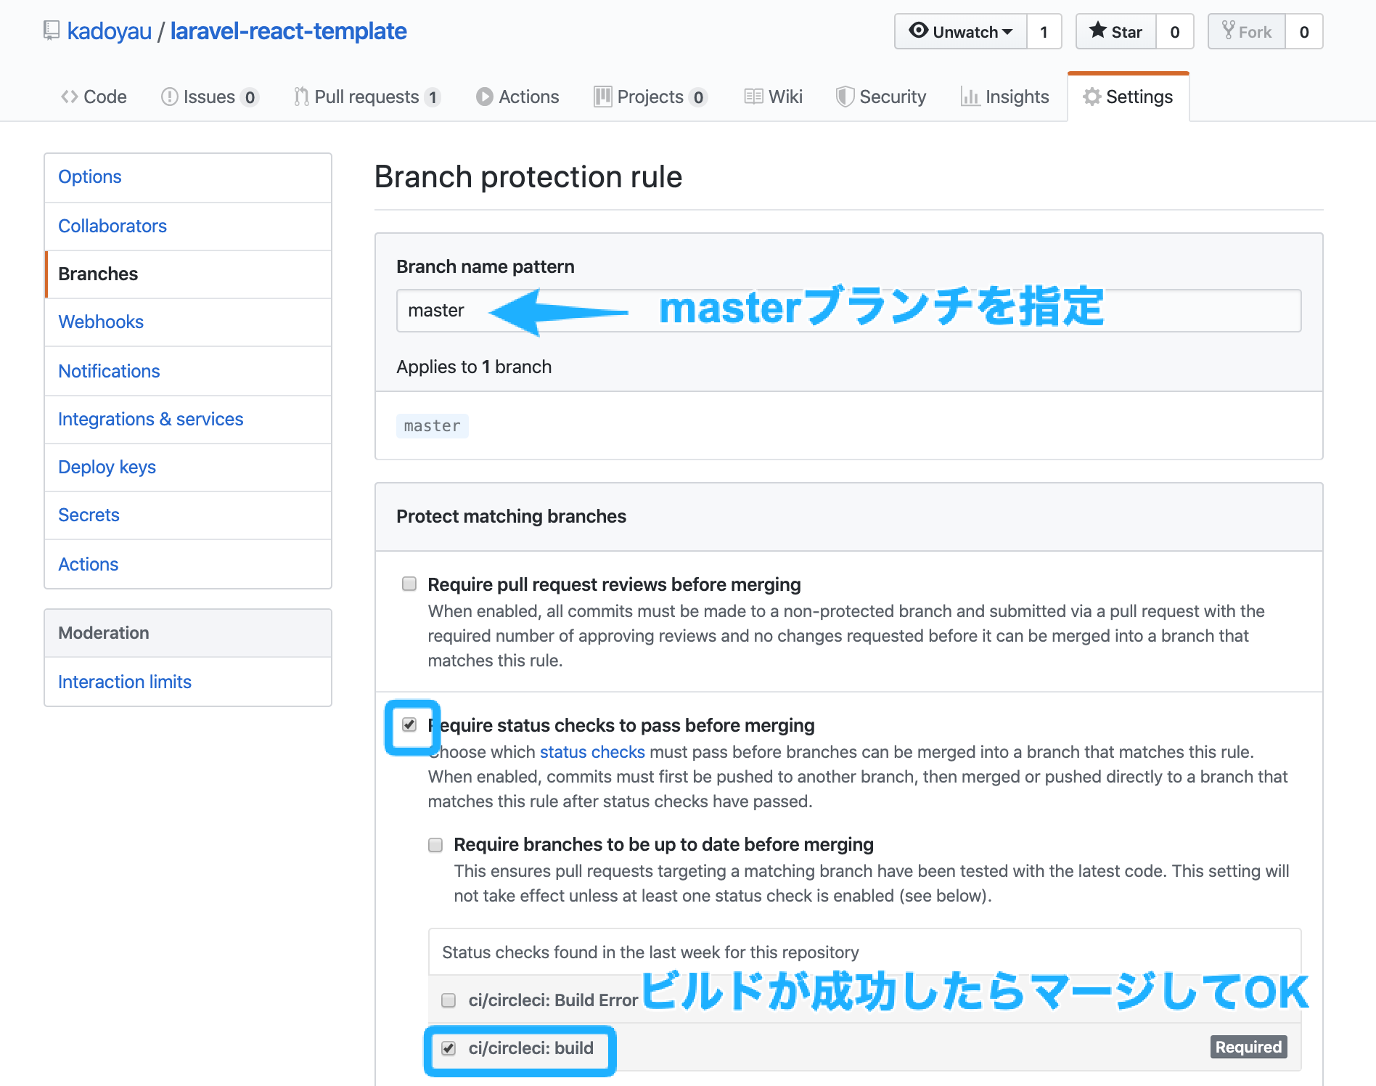
Task: Click the Projects count badge showing 0
Action: [x=698, y=97]
